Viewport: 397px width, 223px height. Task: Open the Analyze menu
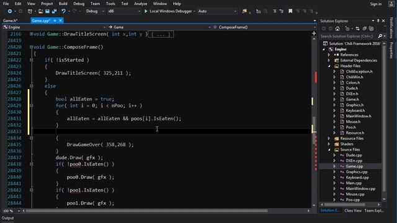(x=141, y=4)
